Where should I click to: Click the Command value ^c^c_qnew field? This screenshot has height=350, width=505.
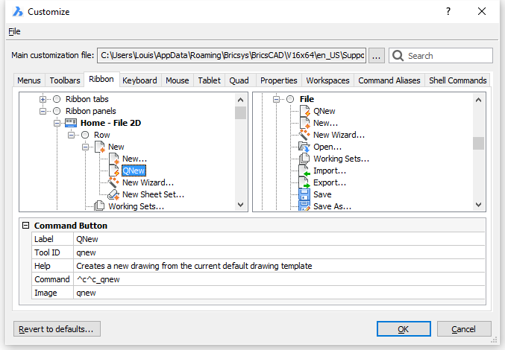pos(279,279)
